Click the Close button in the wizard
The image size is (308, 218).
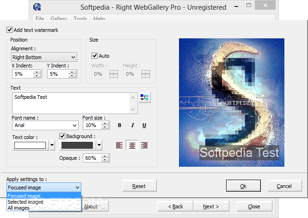coord(254,206)
